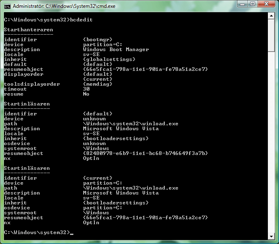
Task: Click the scrollbar down arrow
Action: [271, 236]
